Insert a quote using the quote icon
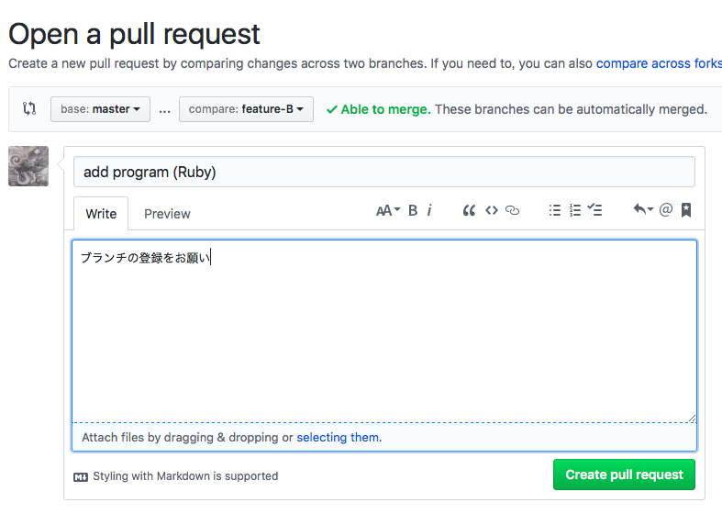Image resolution: width=722 pixels, height=525 pixels. coord(469,210)
